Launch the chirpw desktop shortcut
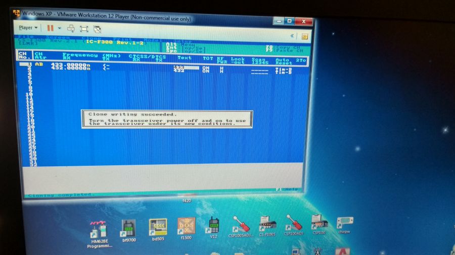 click(x=345, y=222)
